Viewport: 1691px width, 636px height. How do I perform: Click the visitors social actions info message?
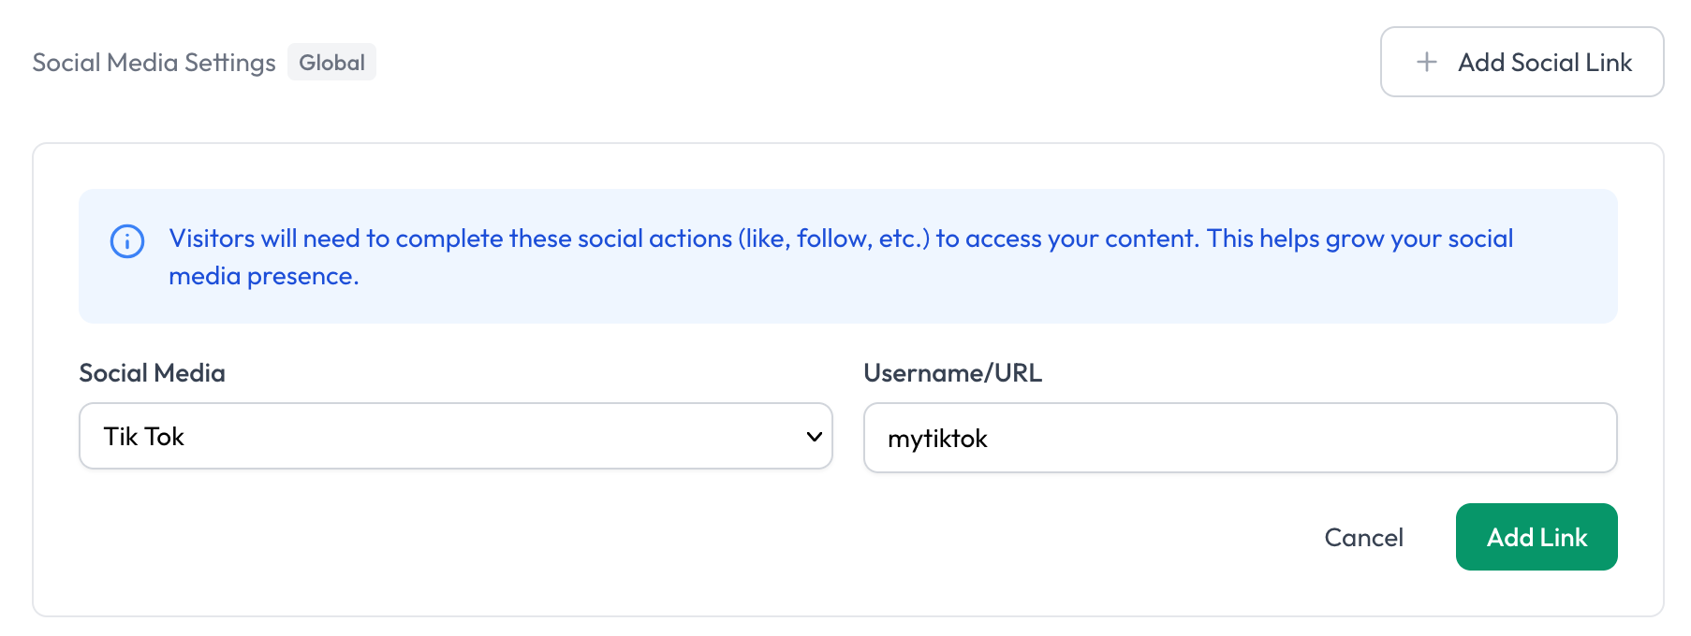coord(840,239)
